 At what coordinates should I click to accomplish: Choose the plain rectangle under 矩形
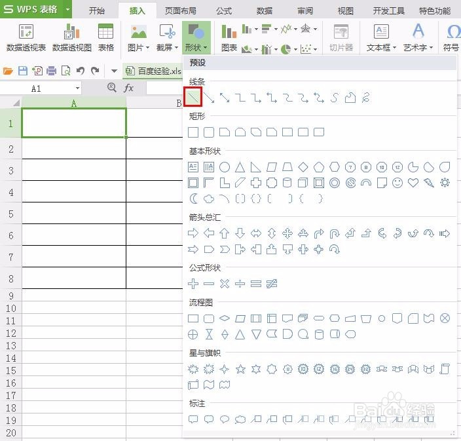pos(193,132)
